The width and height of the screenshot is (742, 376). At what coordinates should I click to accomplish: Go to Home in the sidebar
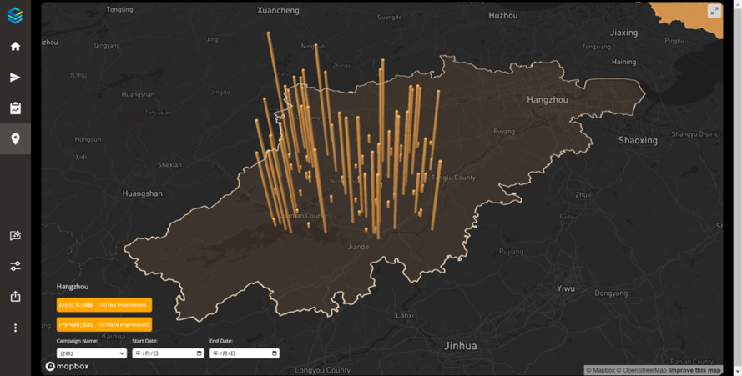(x=15, y=47)
